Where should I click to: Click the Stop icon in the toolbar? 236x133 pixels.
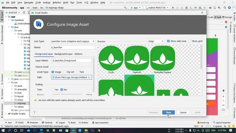pos(204,8)
